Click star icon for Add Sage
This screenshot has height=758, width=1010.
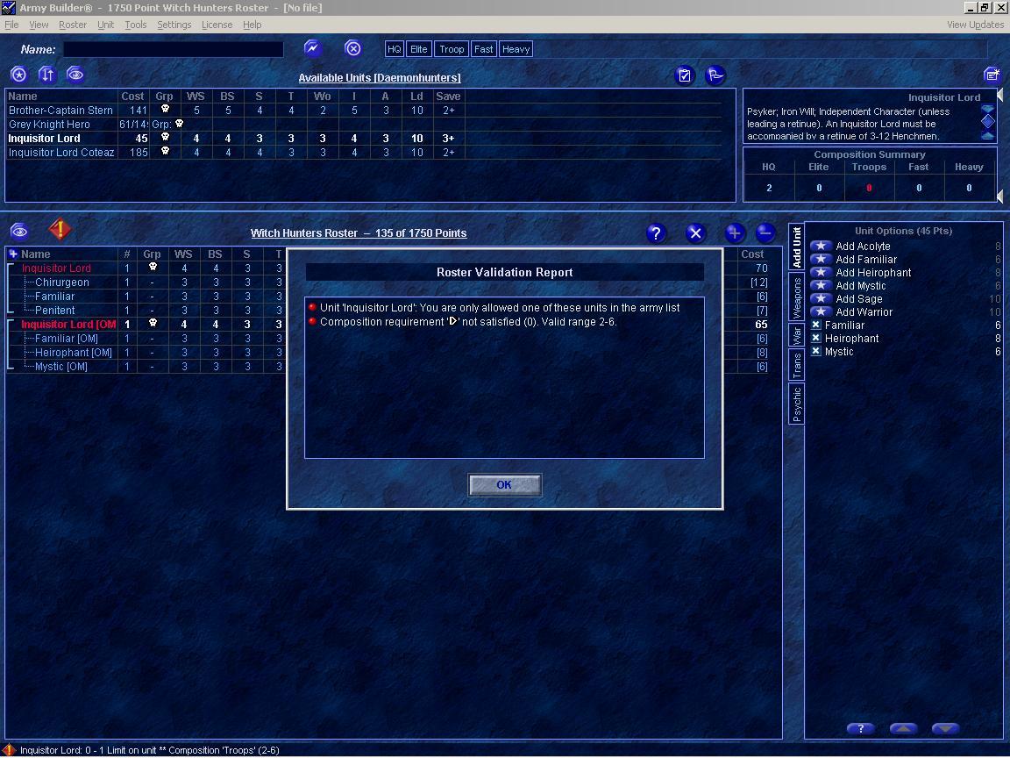point(821,298)
